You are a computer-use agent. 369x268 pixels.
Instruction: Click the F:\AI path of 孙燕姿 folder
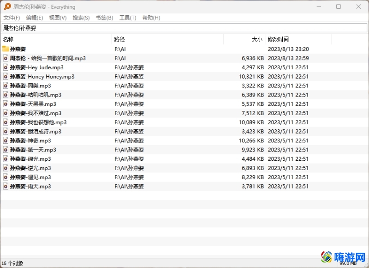tap(120, 49)
